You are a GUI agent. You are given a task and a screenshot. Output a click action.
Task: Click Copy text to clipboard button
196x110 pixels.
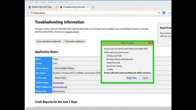click(74, 41)
